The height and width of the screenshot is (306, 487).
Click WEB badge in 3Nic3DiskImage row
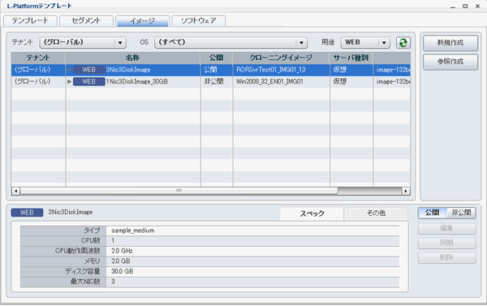(x=88, y=70)
